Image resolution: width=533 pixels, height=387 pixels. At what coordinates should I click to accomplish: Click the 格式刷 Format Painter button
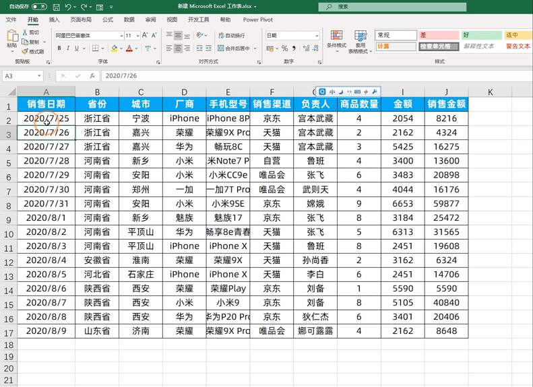point(33,52)
